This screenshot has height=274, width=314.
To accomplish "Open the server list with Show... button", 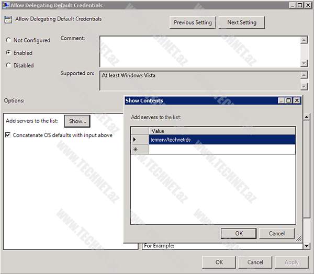I will coord(77,121).
